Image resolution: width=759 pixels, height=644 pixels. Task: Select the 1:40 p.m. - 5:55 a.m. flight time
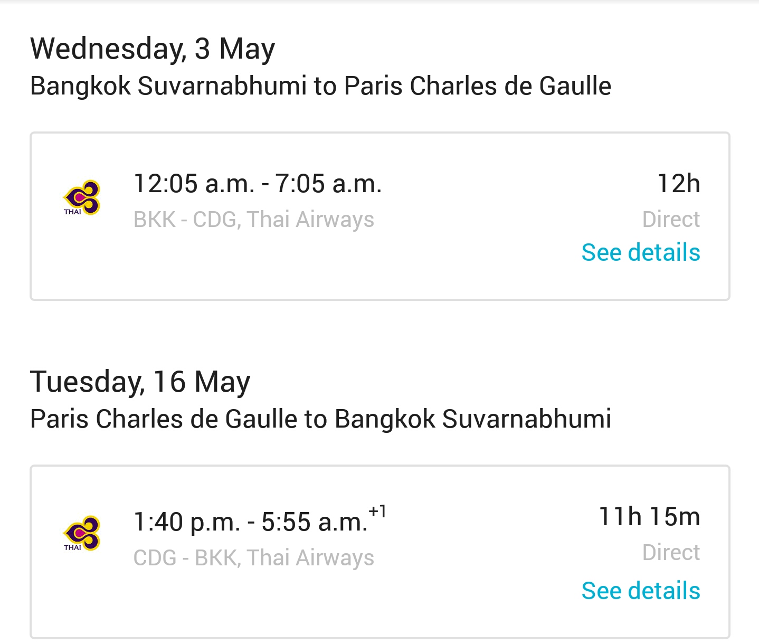click(x=251, y=522)
